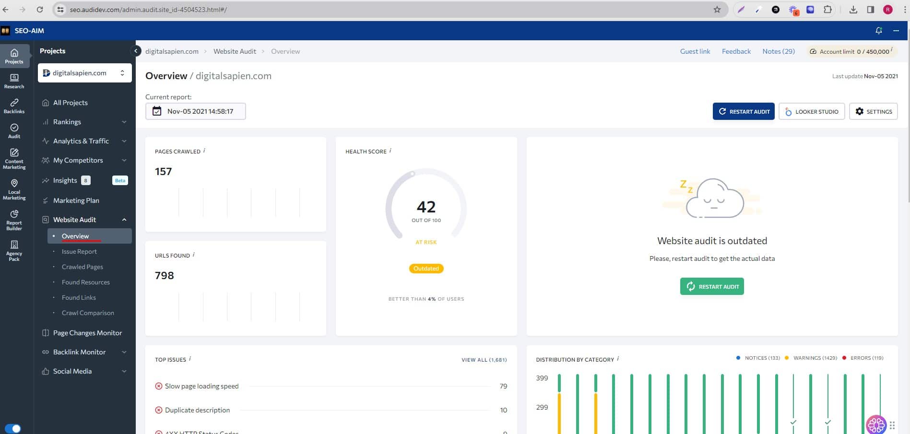
Task: Open Notes (29) link
Action: pyautogui.click(x=779, y=51)
